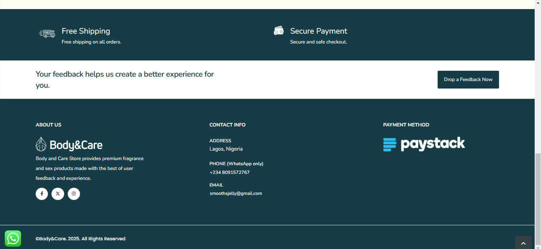Open the Facebook social media icon

point(42,194)
